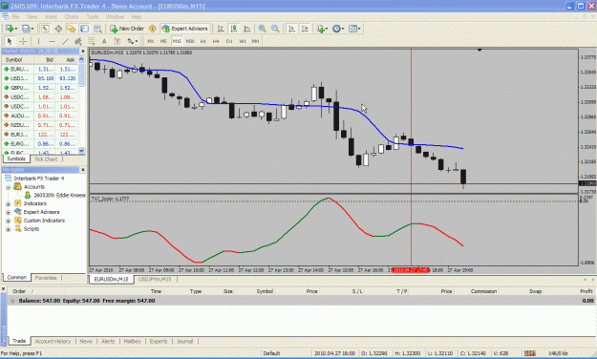Open the Strategy Tester icon

[x=97, y=29]
